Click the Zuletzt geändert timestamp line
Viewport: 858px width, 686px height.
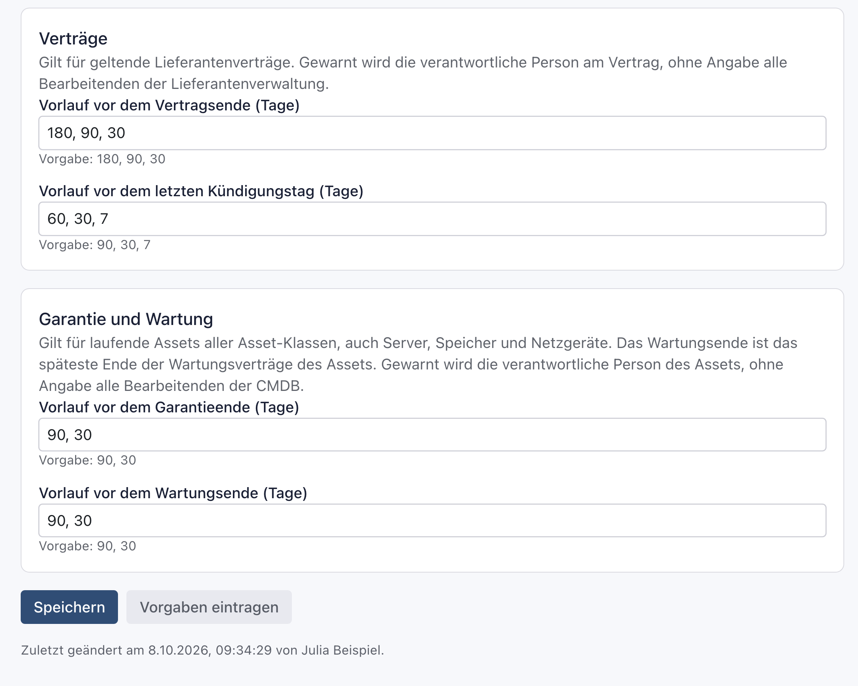203,650
